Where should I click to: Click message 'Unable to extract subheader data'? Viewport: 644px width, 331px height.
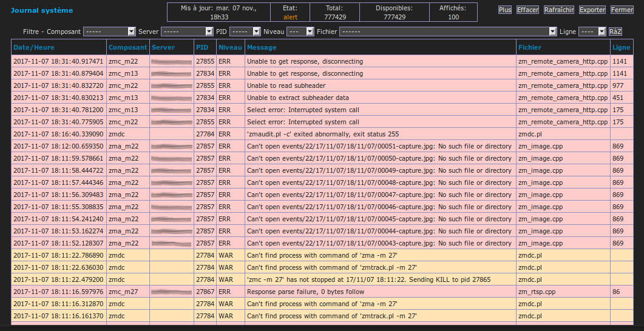click(x=298, y=98)
